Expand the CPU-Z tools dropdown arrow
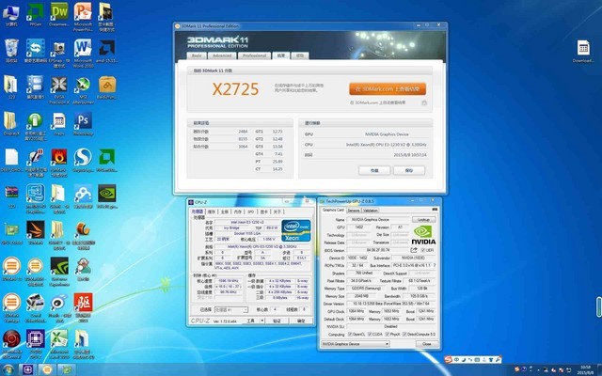 tap(262, 321)
